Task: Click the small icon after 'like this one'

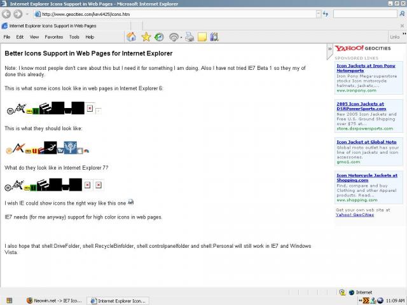Action: click(x=131, y=202)
